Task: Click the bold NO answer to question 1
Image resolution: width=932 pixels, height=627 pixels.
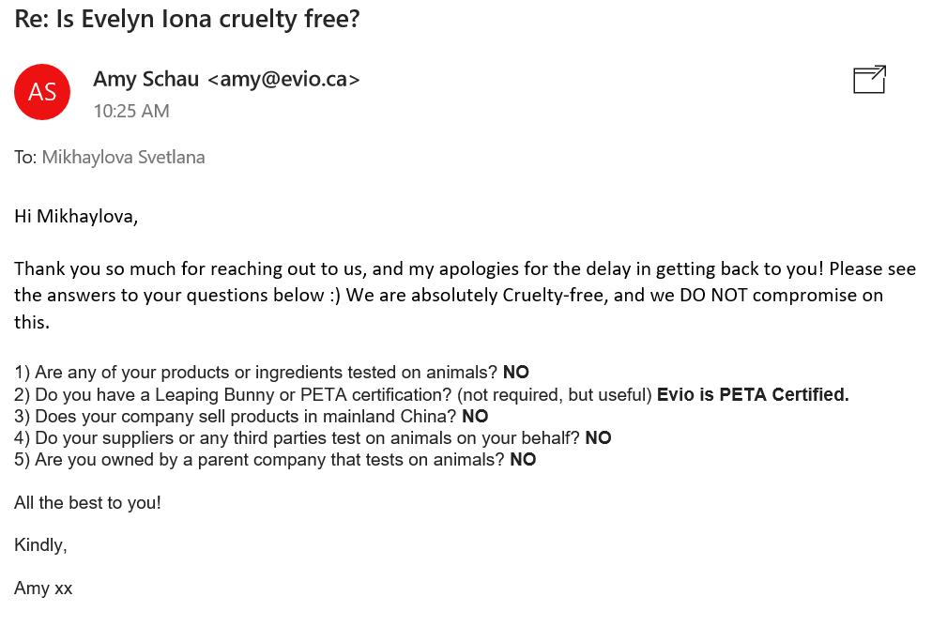Action: tap(516, 373)
